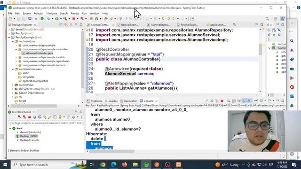The height and width of the screenshot is (169, 301).
Task: Collapse the com.javamx.restapiexample.controllers package
Action: (x=16, y=49)
